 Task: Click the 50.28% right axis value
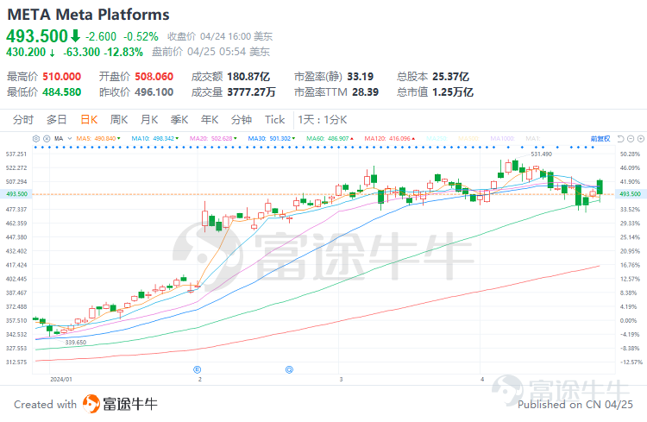coord(630,154)
